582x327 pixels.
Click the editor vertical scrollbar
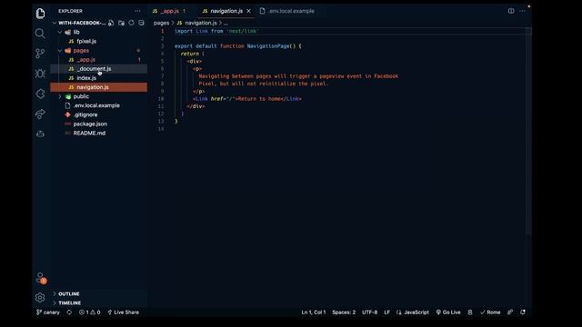528,132
